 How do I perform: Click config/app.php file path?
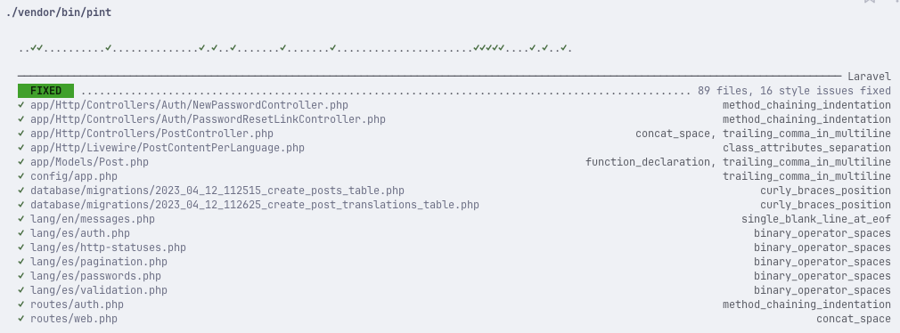73,176
